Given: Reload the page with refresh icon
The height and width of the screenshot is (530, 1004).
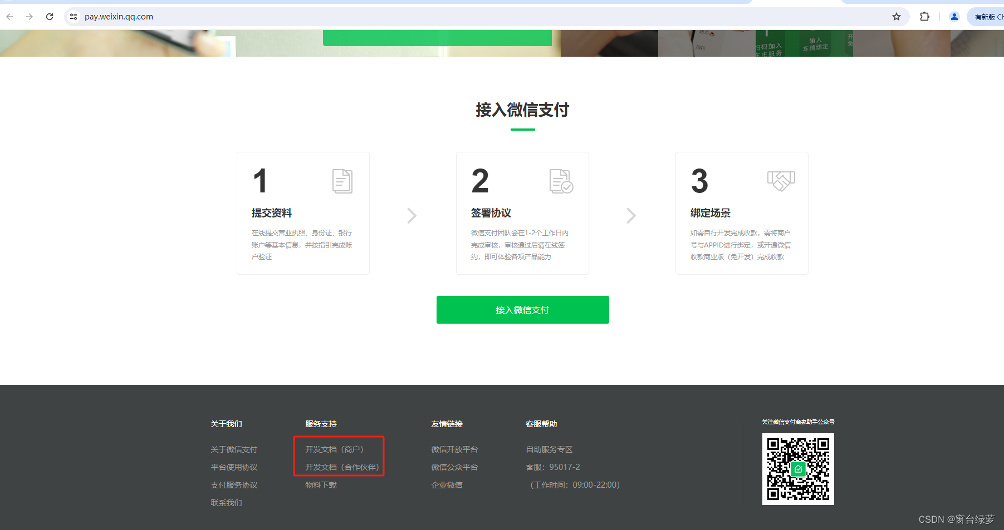Looking at the screenshot, I should pyautogui.click(x=50, y=17).
